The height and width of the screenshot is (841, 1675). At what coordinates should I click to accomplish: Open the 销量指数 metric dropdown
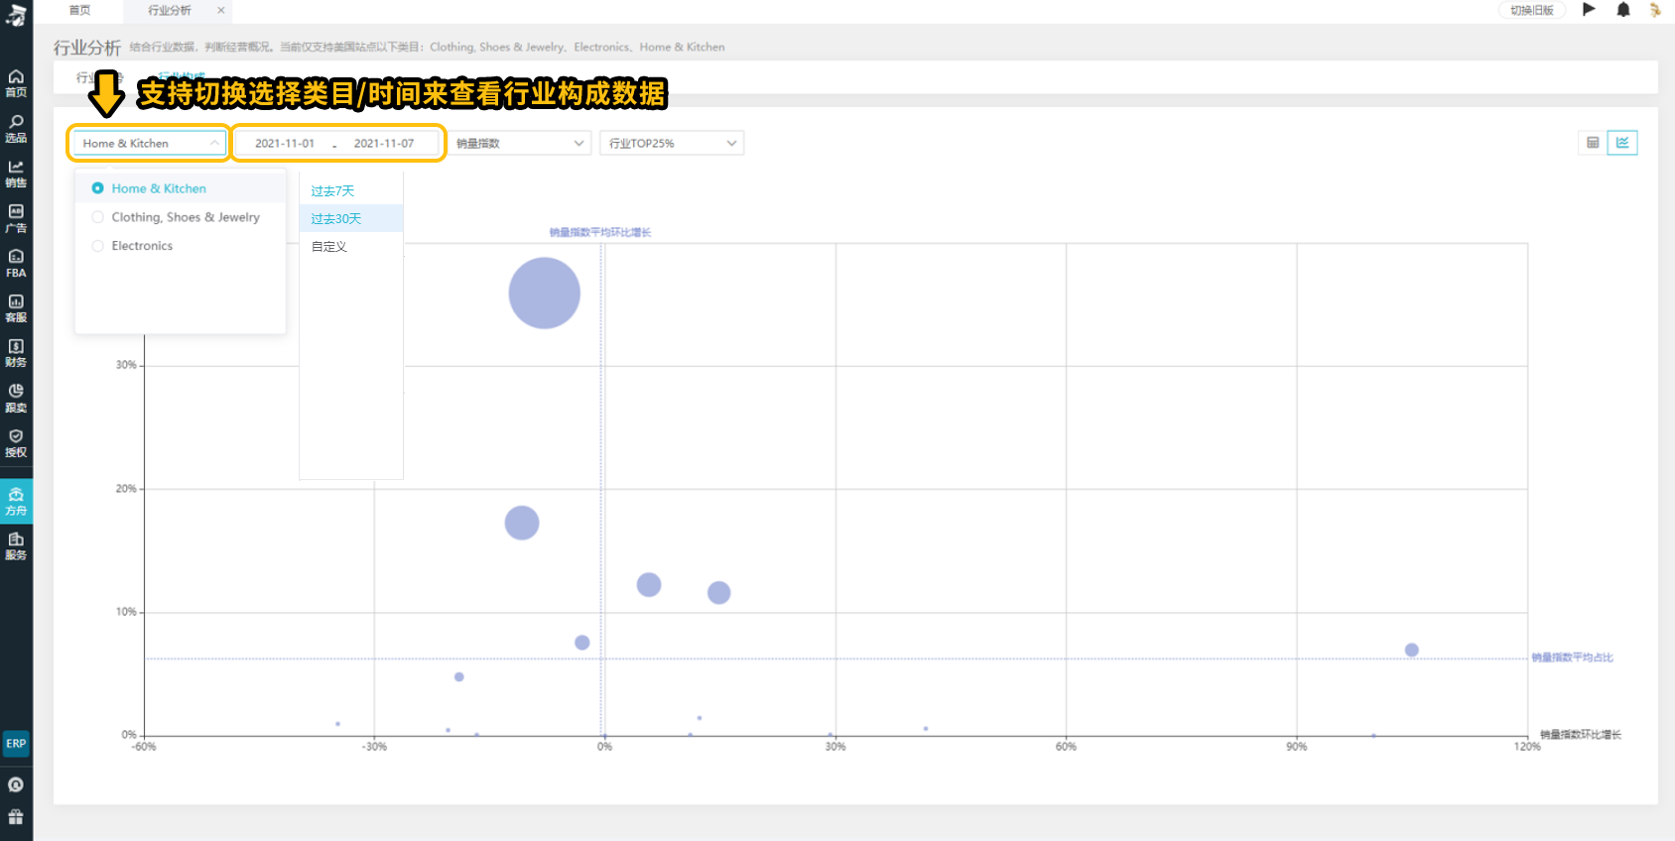tap(520, 143)
